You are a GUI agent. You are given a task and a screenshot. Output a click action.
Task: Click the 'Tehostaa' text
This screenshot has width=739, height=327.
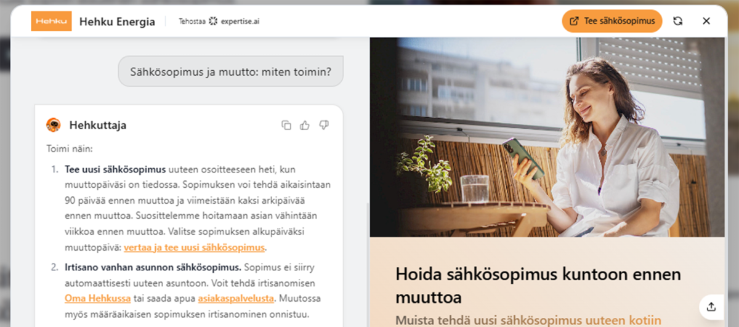click(x=192, y=22)
